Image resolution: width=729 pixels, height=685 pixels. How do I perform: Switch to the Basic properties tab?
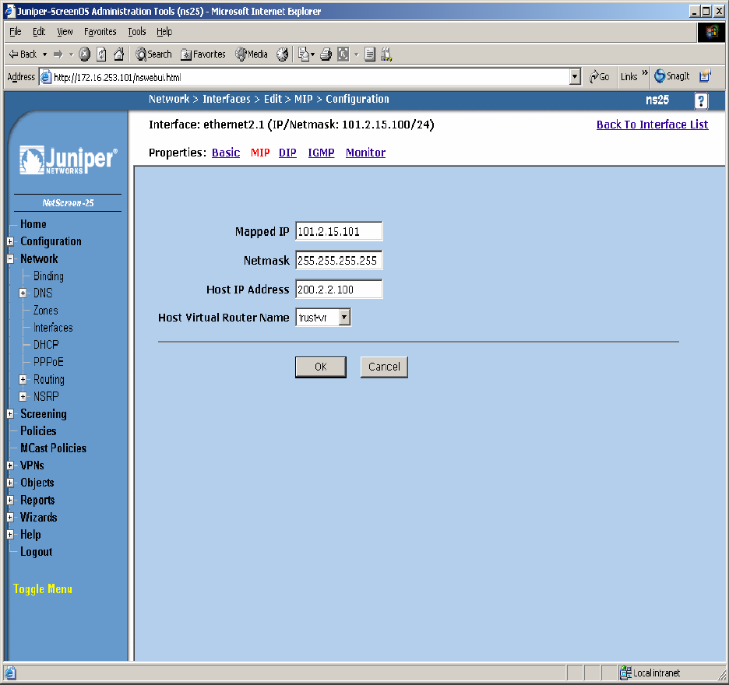(226, 153)
